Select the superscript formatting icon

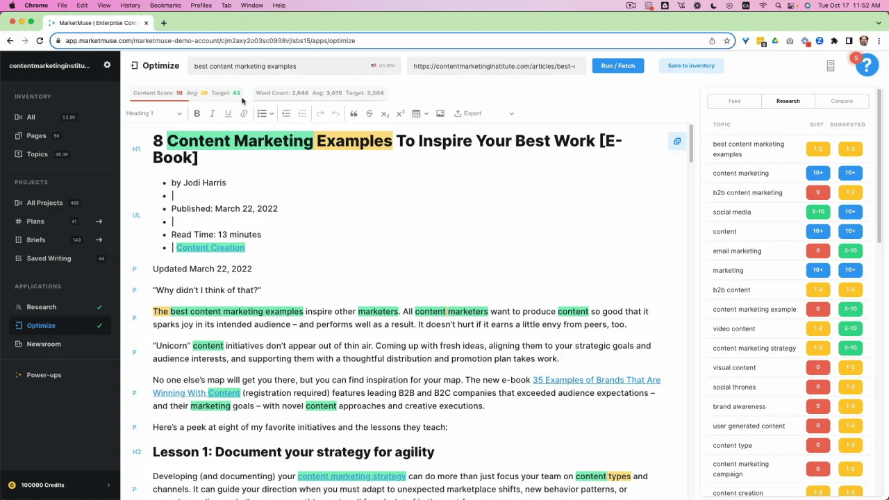[400, 113]
